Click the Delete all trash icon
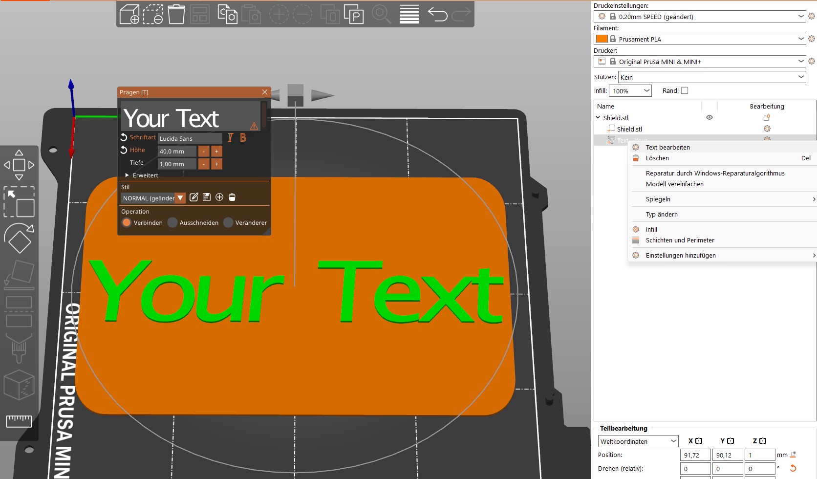Screen dimensions: 817x479 click(176, 14)
